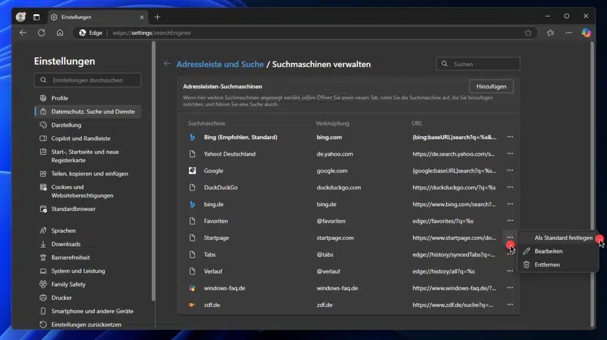Click the zdf.de favicon
The height and width of the screenshot is (340, 607).
(193, 305)
